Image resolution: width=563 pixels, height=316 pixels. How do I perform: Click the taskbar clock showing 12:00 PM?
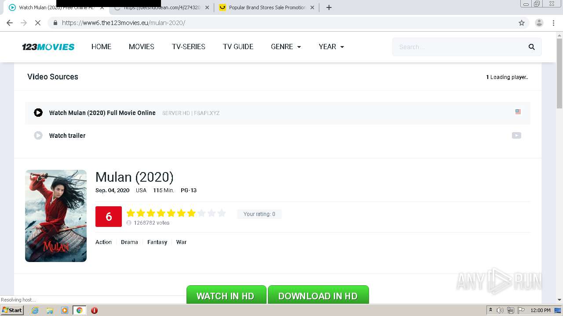541,310
